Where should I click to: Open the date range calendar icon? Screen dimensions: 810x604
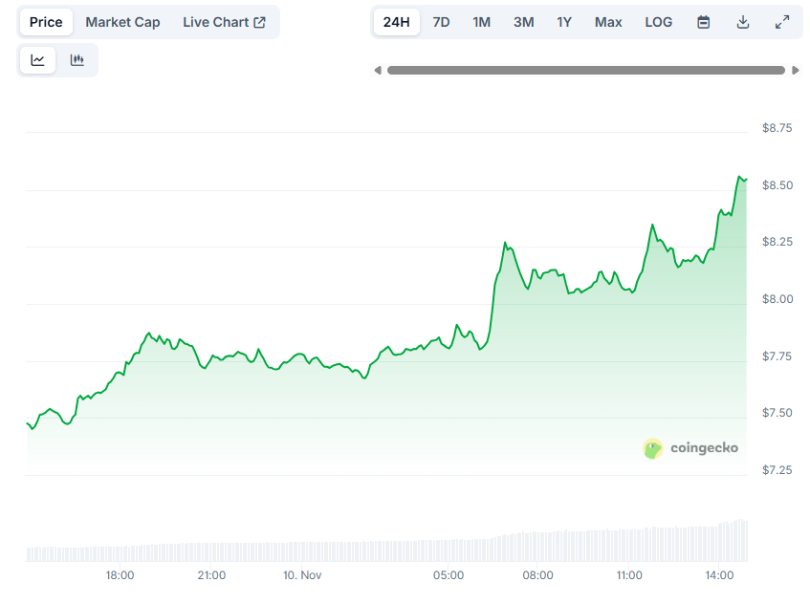click(x=703, y=21)
